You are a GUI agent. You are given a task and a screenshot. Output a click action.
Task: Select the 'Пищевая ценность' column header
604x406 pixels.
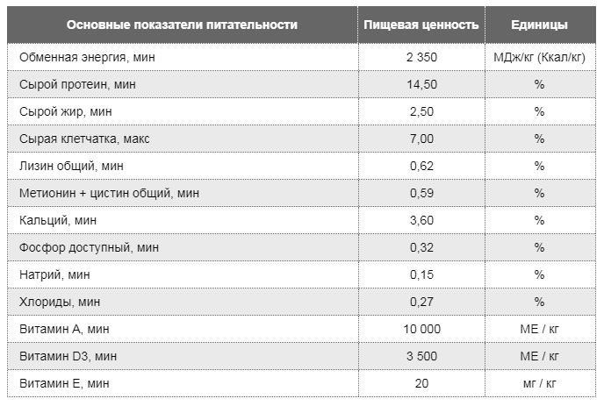[421, 25]
